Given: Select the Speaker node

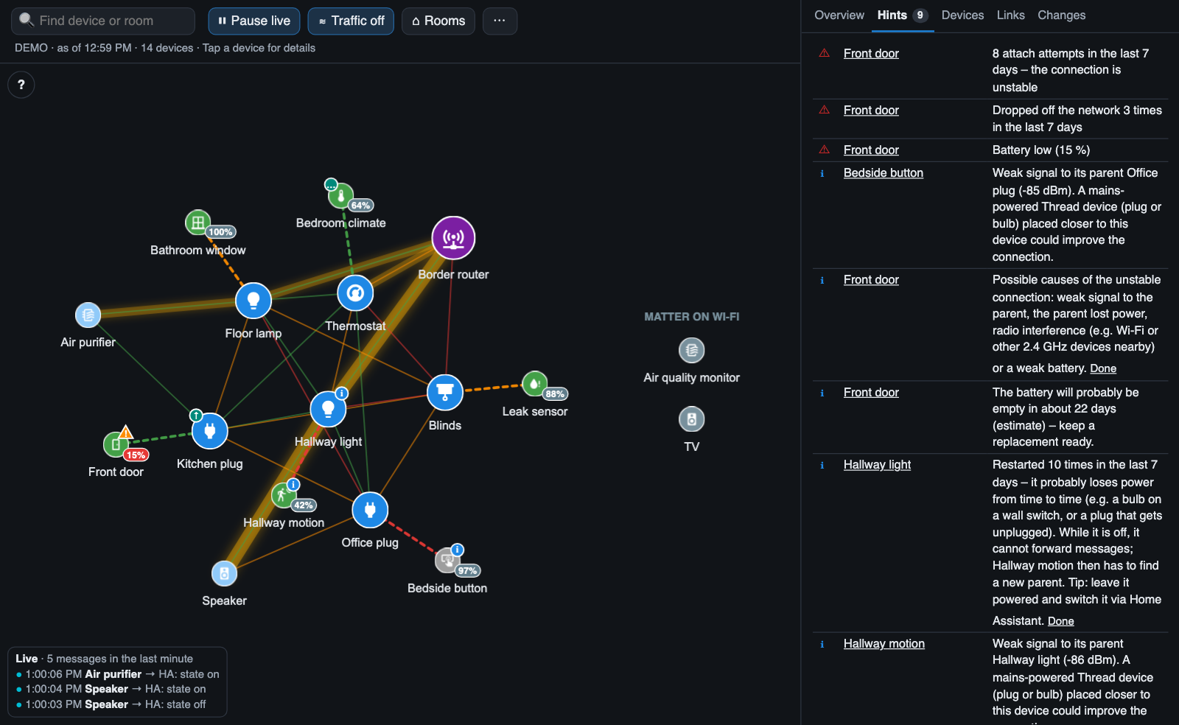Looking at the screenshot, I should (224, 573).
